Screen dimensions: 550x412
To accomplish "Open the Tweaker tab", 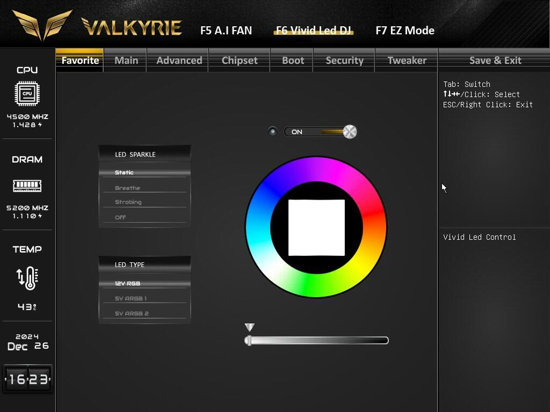I will click(407, 60).
